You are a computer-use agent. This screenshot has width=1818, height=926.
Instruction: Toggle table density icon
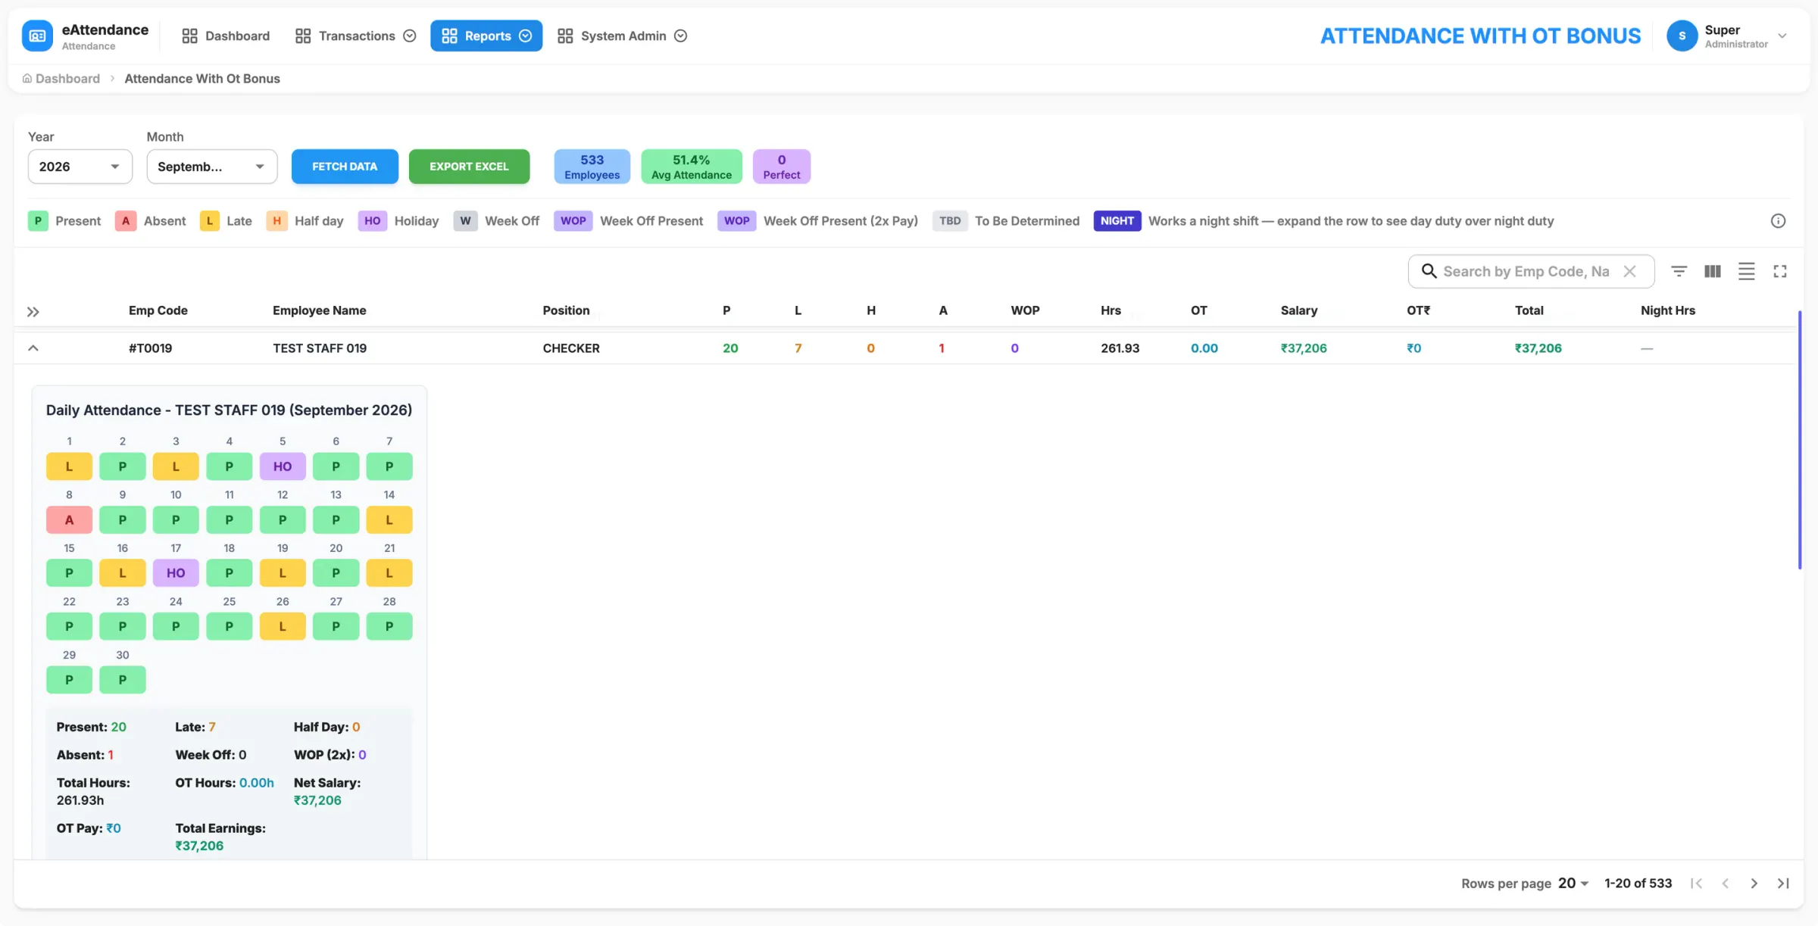[x=1746, y=271]
